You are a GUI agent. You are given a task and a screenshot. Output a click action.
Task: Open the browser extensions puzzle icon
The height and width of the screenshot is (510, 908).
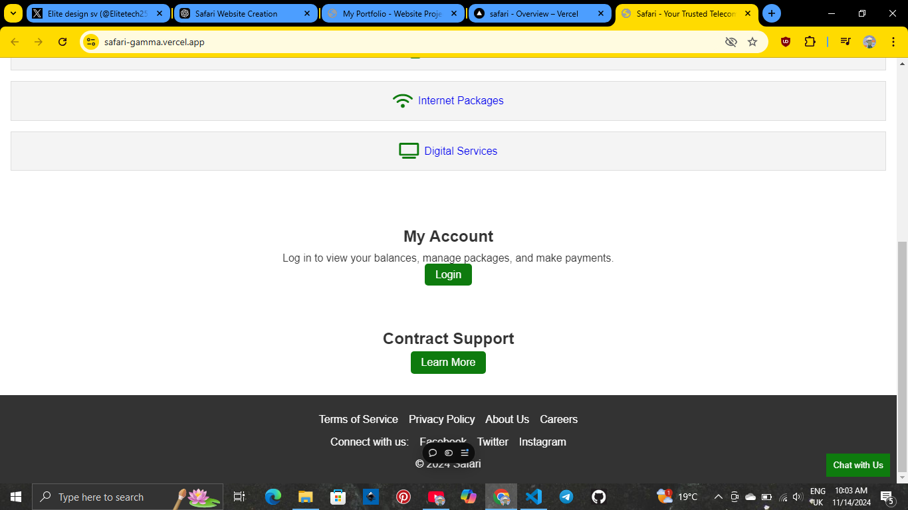[x=810, y=42]
